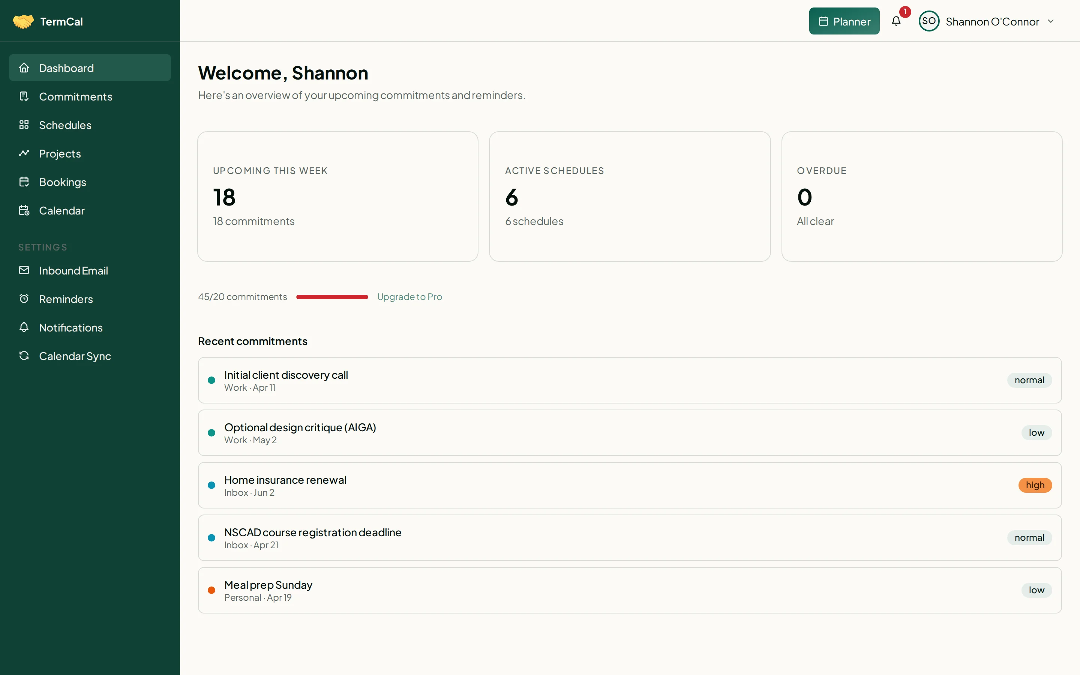Click the Reminders alarm clock icon
The height and width of the screenshot is (675, 1080).
coord(24,298)
